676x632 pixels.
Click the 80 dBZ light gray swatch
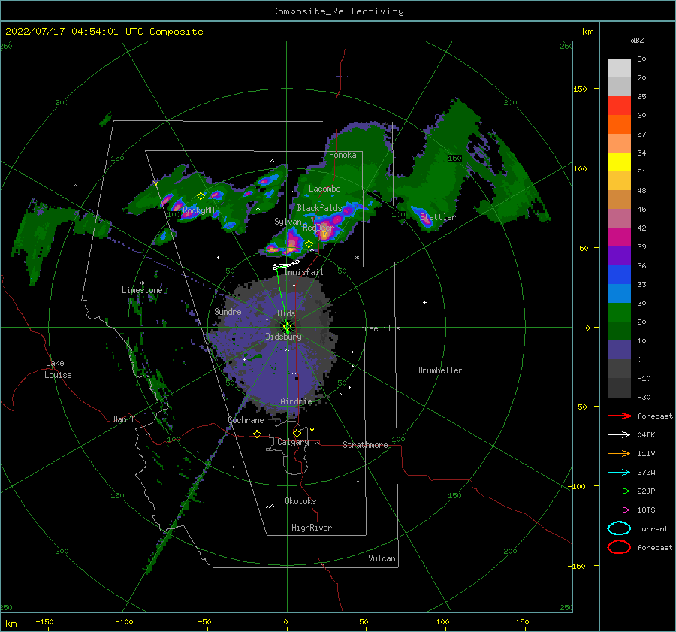click(x=619, y=68)
